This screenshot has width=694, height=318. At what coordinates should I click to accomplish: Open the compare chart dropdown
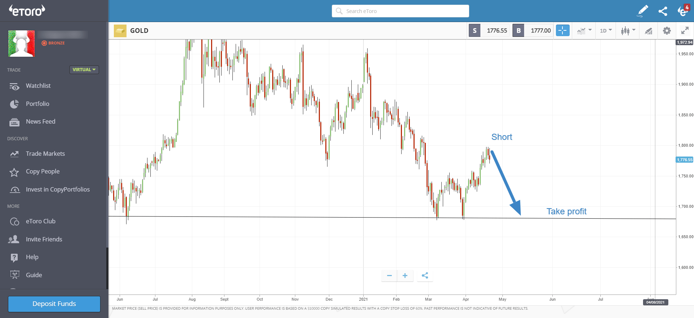click(584, 31)
